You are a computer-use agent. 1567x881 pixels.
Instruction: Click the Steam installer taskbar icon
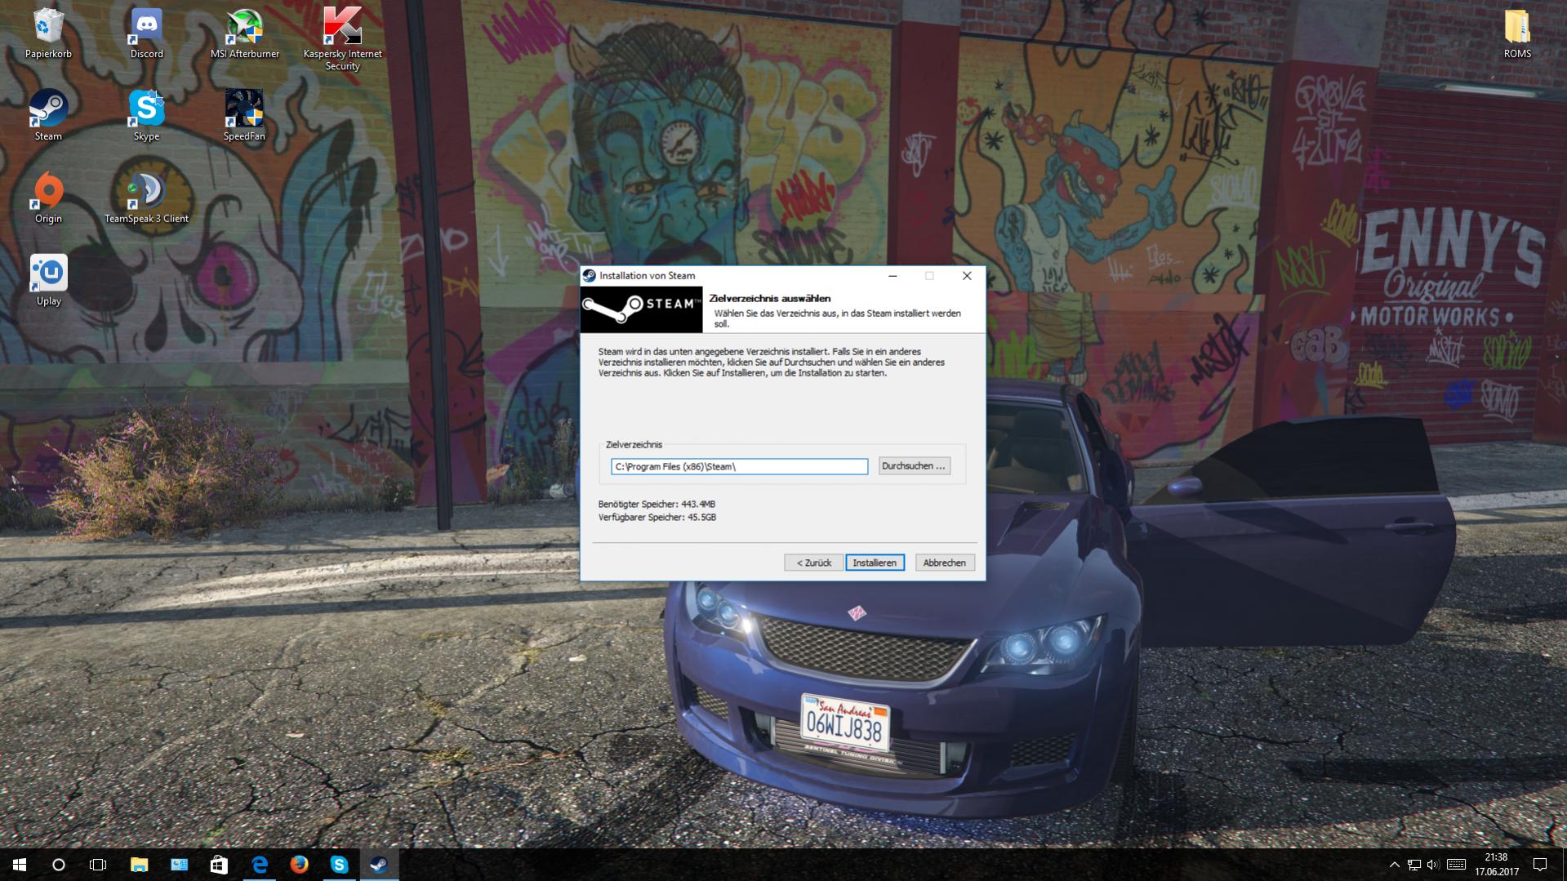(379, 865)
